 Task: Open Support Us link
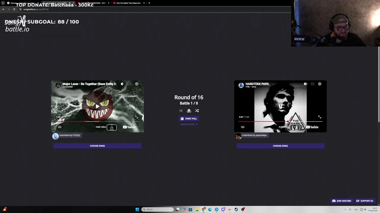(x=365, y=201)
